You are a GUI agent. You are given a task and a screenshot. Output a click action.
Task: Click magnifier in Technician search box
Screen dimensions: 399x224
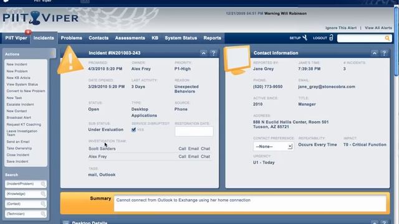coord(43,214)
